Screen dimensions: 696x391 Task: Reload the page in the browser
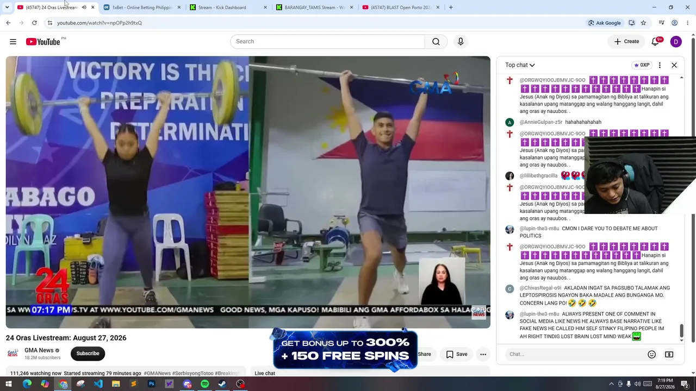(34, 23)
